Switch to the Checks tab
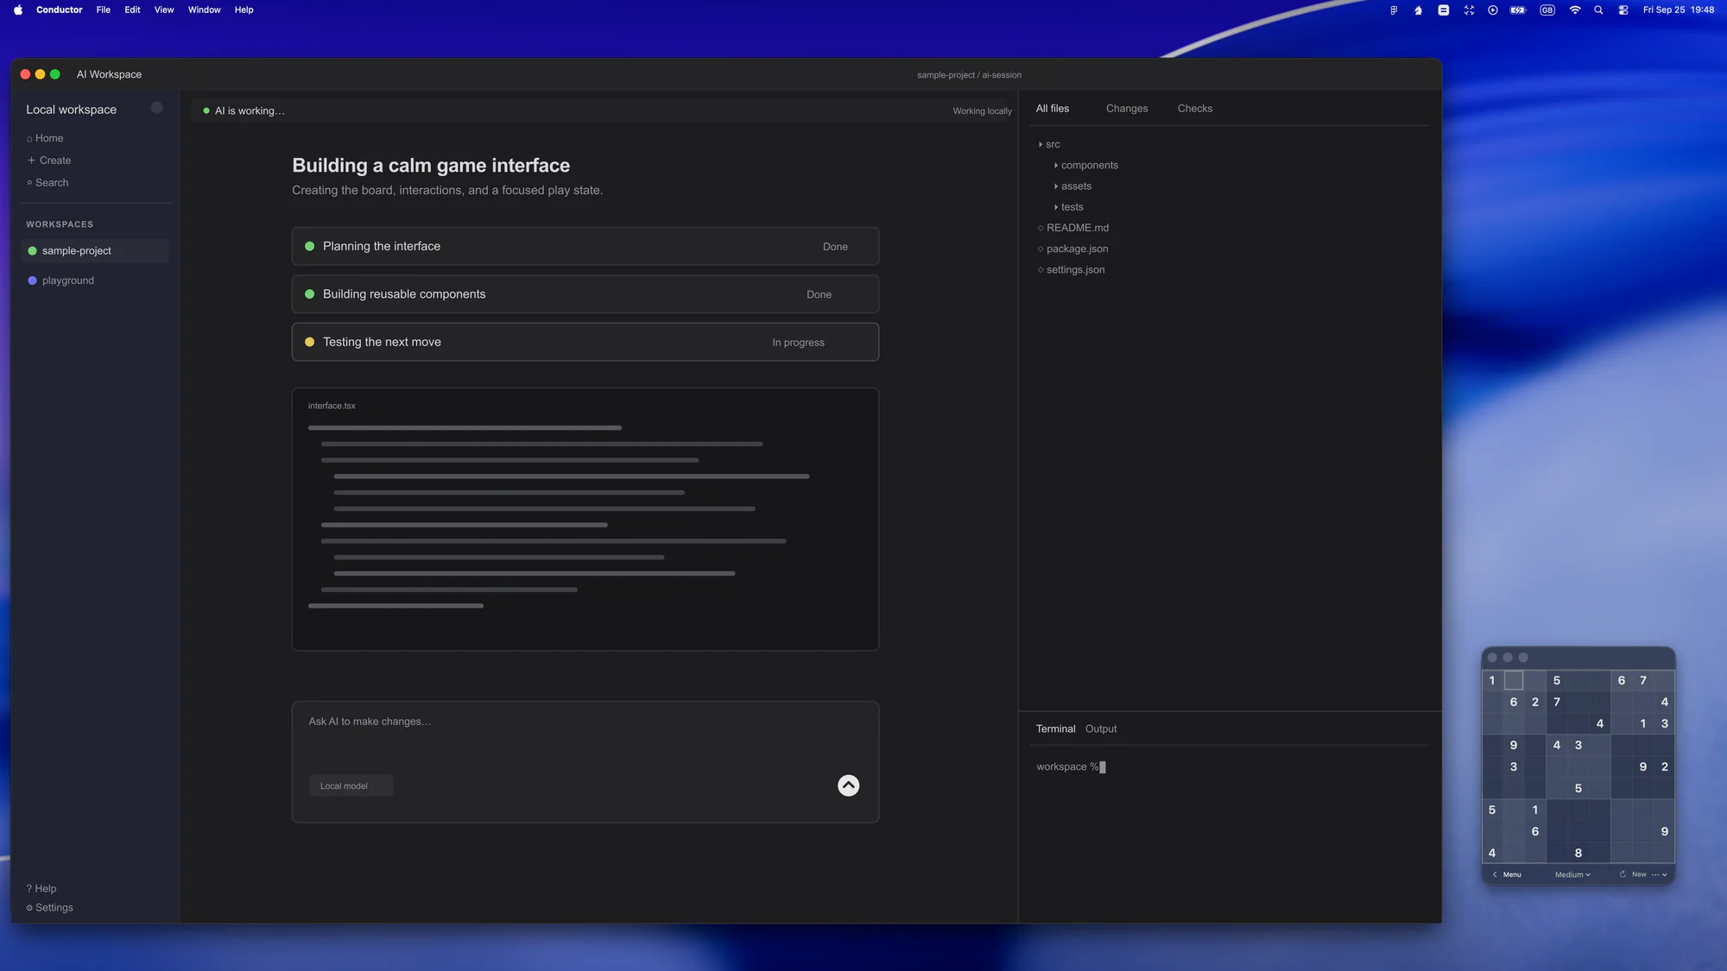The height and width of the screenshot is (971, 1727). (1195, 109)
